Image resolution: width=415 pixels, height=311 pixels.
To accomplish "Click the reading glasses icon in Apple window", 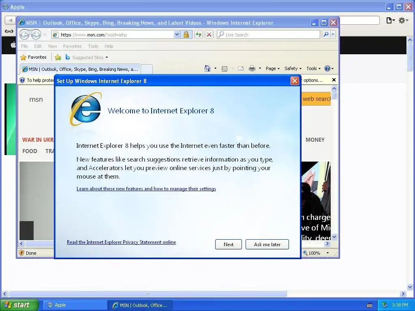I will [x=9, y=32].
